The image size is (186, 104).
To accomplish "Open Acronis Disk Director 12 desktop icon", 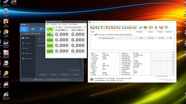I will click(x=6, y=96).
